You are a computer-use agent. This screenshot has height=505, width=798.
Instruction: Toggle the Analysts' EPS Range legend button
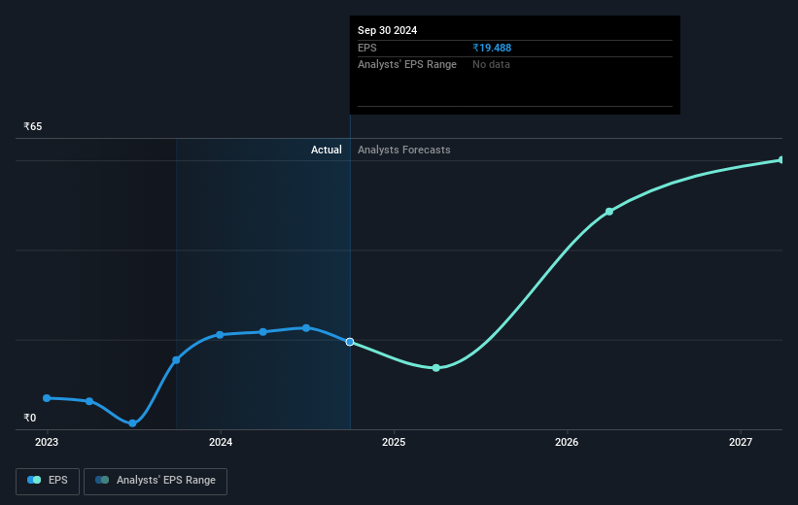pyautogui.click(x=156, y=481)
